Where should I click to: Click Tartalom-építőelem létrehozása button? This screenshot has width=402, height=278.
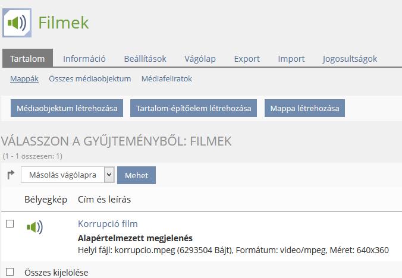pos(193,108)
